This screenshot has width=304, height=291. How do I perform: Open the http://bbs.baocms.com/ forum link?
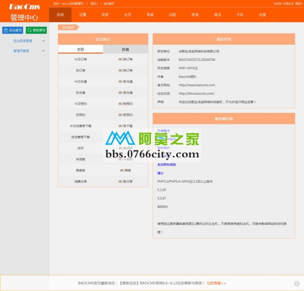[197, 93]
